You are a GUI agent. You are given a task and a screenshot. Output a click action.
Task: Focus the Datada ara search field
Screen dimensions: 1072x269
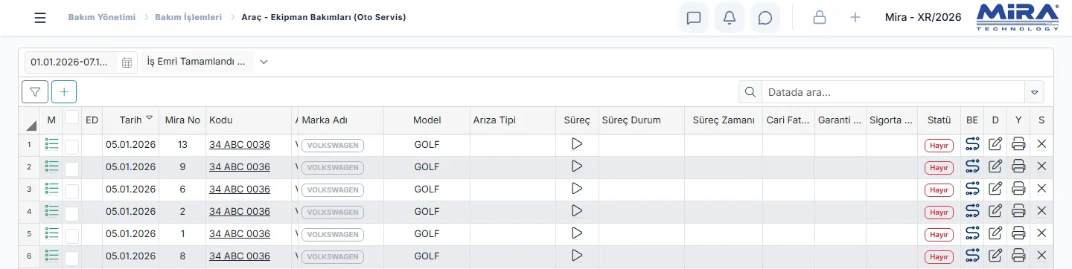pos(893,93)
